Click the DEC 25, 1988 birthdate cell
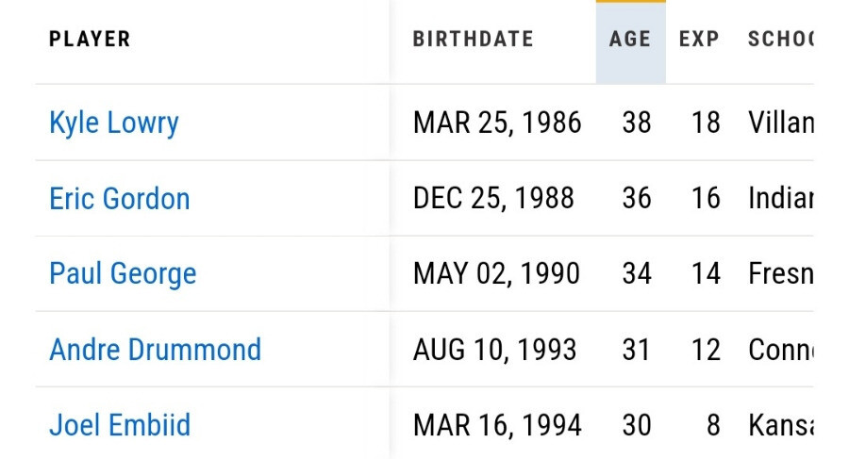This screenshot has width=849, height=459. click(x=493, y=199)
